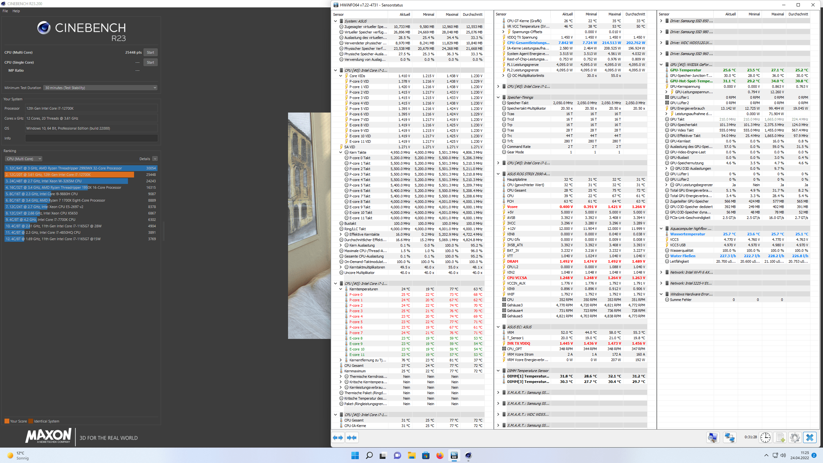Expand the Spannungs-Offsets node
This screenshot has width=823, height=463.
click(503, 32)
